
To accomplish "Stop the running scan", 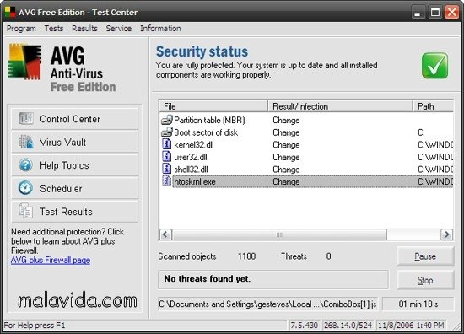I will 425,280.
